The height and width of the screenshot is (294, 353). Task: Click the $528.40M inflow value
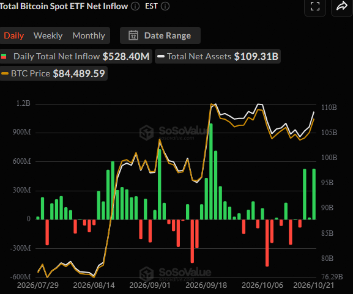click(x=126, y=56)
